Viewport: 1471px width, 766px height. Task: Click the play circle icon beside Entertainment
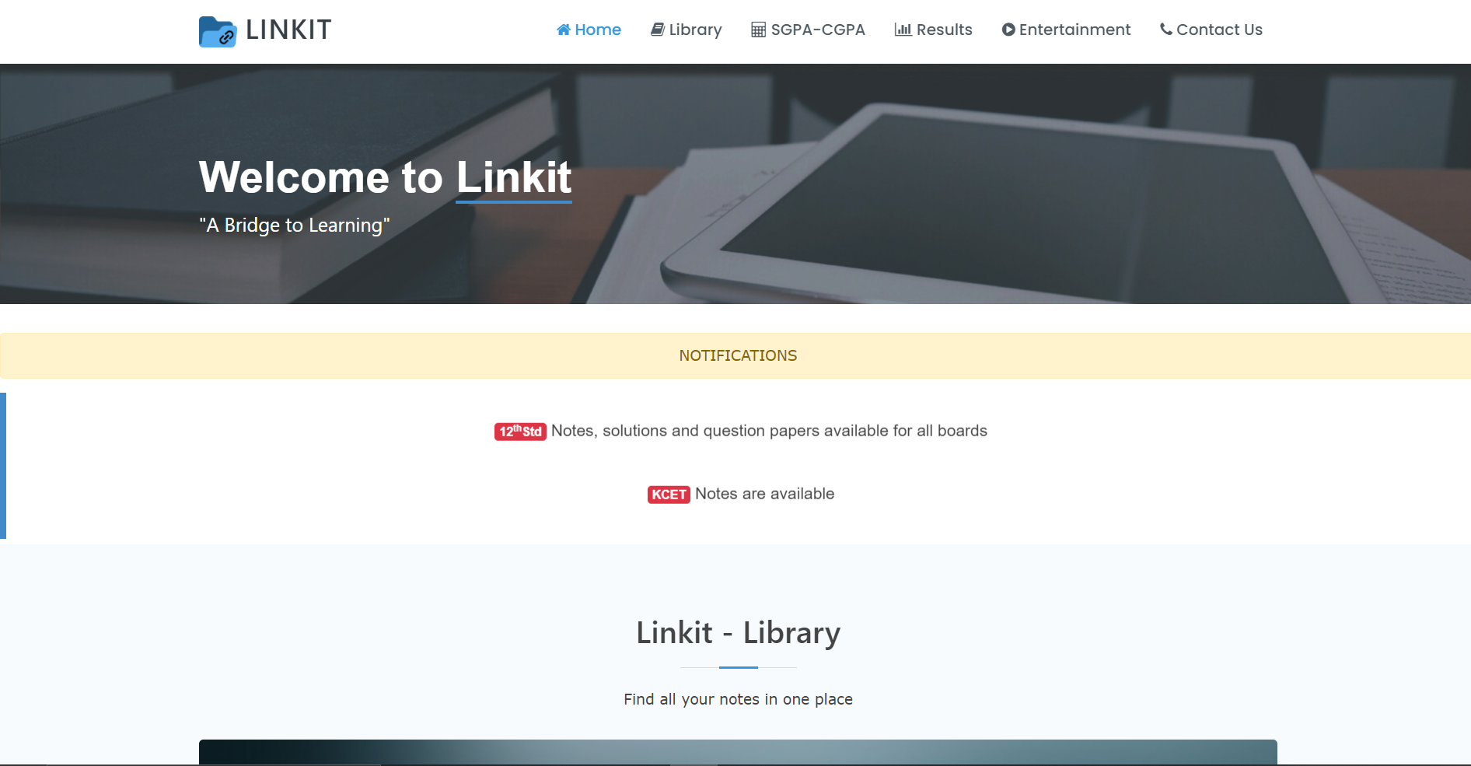(x=1008, y=30)
